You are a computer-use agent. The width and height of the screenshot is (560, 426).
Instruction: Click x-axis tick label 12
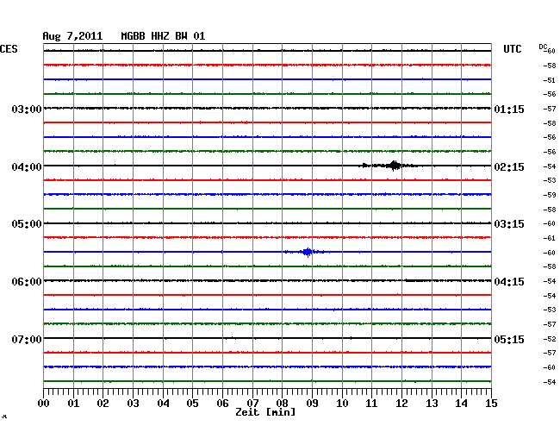[x=401, y=403]
